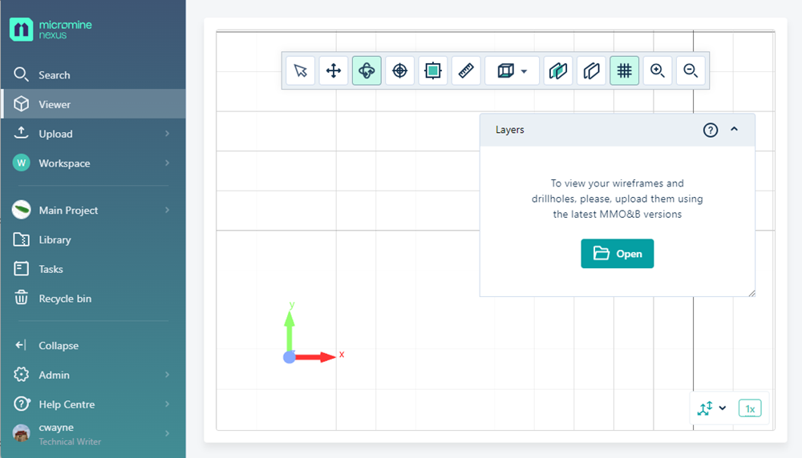Toggle the grid display button

(625, 70)
